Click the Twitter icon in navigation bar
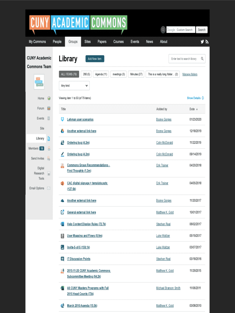The height and width of the screenshot is (313, 235). [x=202, y=42]
